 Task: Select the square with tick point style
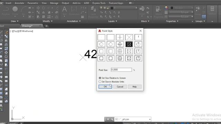pos(138,51)
